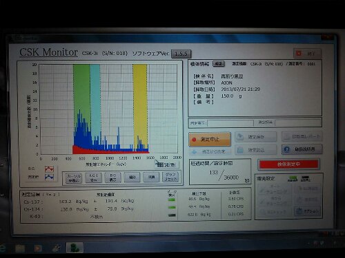
Task: Click the second input field below sample info
Action: (x=298, y=122)
